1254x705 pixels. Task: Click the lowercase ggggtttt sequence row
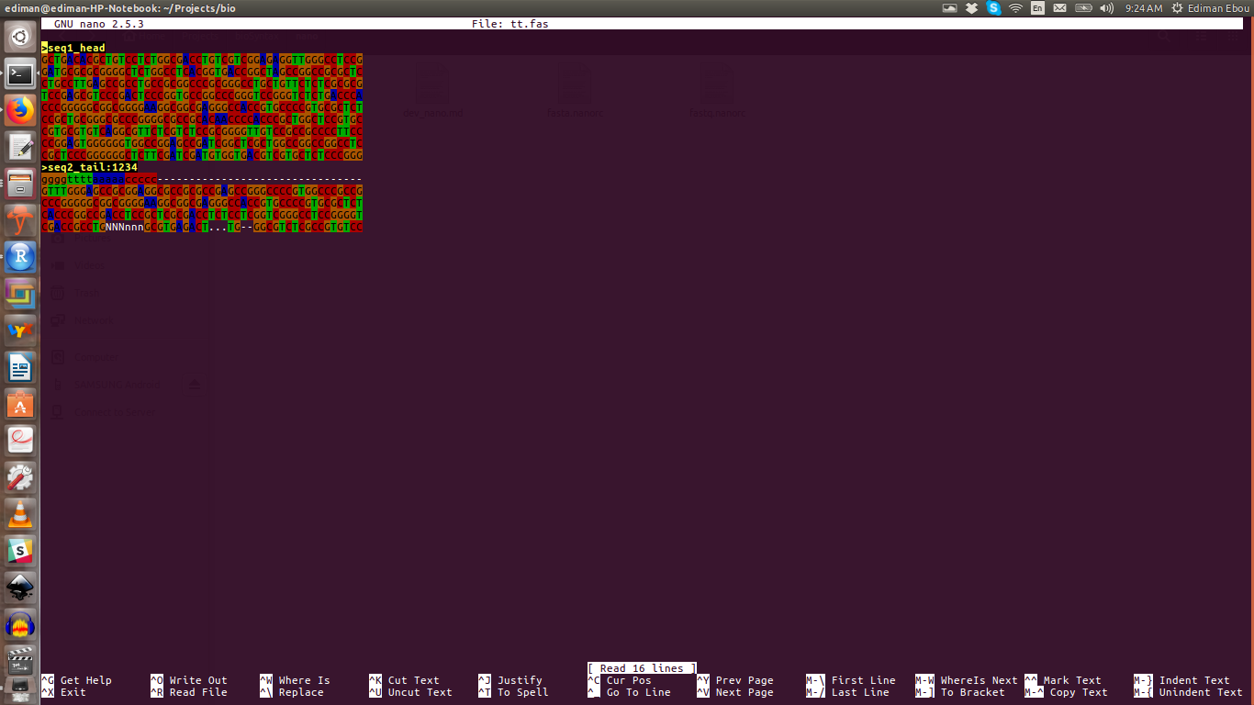202,179
